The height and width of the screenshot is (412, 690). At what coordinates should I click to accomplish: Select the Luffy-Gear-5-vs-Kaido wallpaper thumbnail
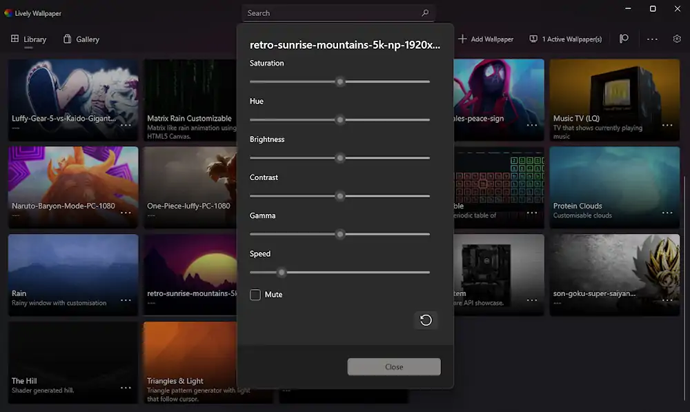73,100
